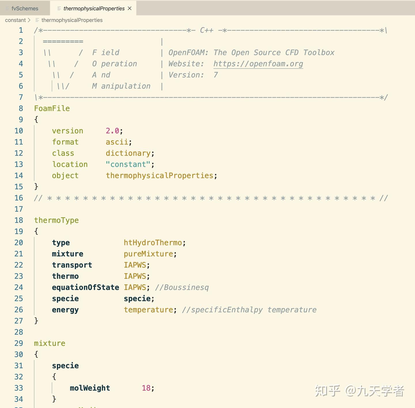Open the https://openfoam.org link
Image resolution: width=415 pixels, height=408 pixels.
258,64
